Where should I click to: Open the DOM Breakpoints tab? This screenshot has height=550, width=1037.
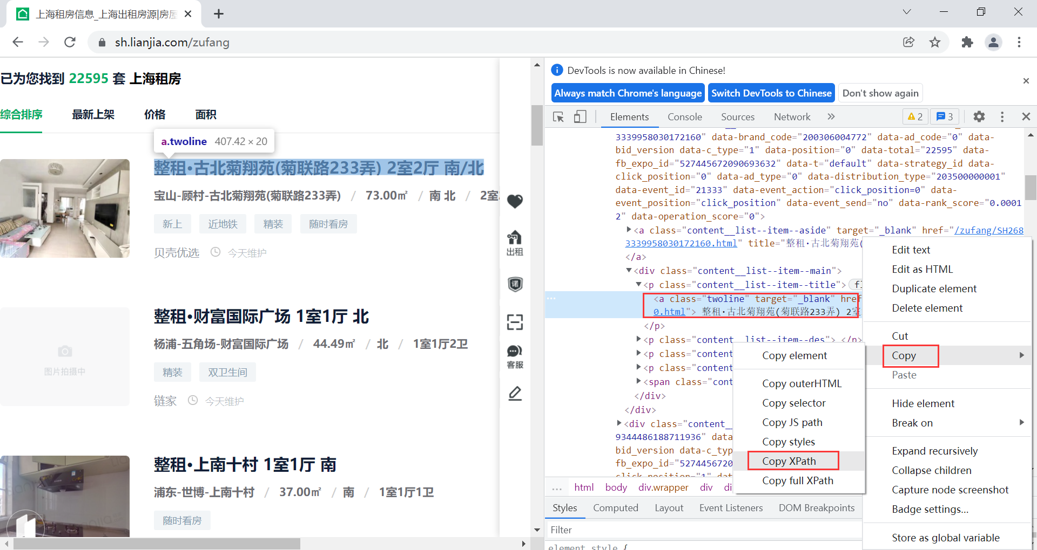pos(816,507)
